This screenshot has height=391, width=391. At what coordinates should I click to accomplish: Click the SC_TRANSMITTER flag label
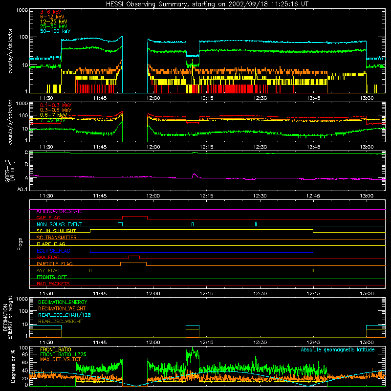(x=56, y=238)
